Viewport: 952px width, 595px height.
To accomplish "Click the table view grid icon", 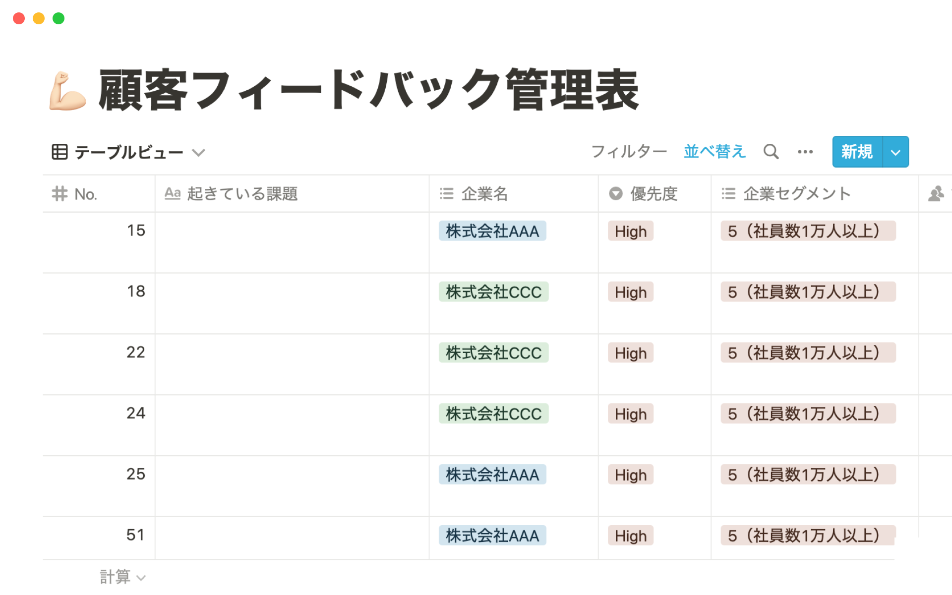I will tap(59, 152).
